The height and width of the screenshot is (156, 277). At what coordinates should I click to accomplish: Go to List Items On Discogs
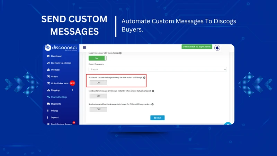(x=61, y=63)
